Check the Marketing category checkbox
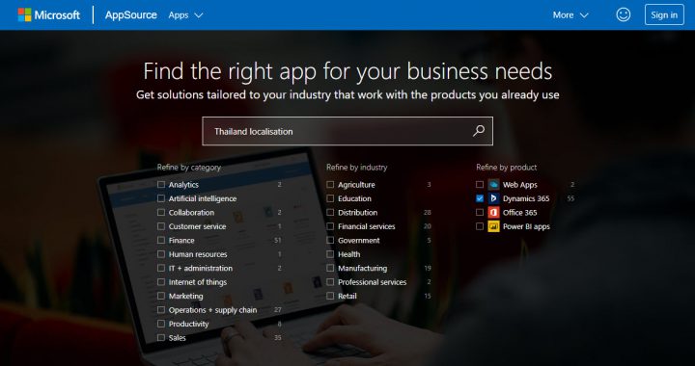The width and height of the screenshot is (695, 366). (x=161, y=296)
